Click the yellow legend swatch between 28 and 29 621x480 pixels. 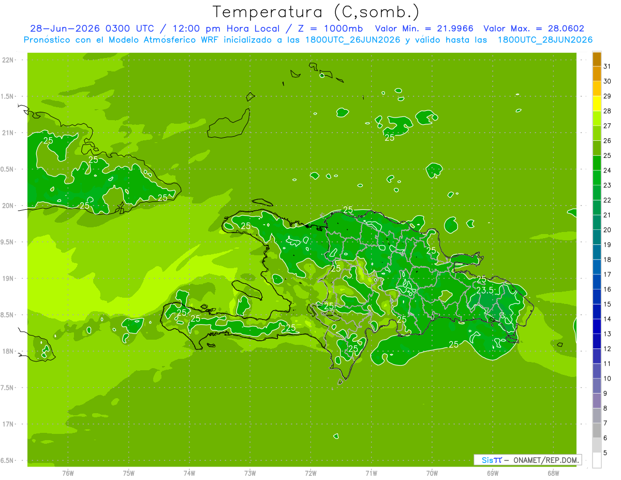(597, 104)
